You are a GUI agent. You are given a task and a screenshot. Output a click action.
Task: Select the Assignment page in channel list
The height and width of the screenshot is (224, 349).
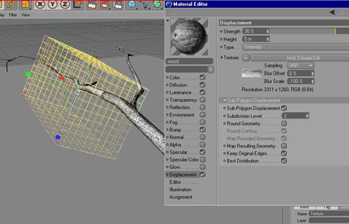(180, 197)
